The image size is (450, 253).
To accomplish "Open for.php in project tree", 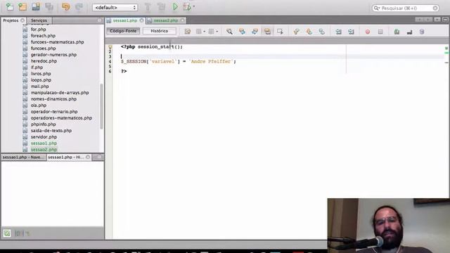I will point(38,30).
